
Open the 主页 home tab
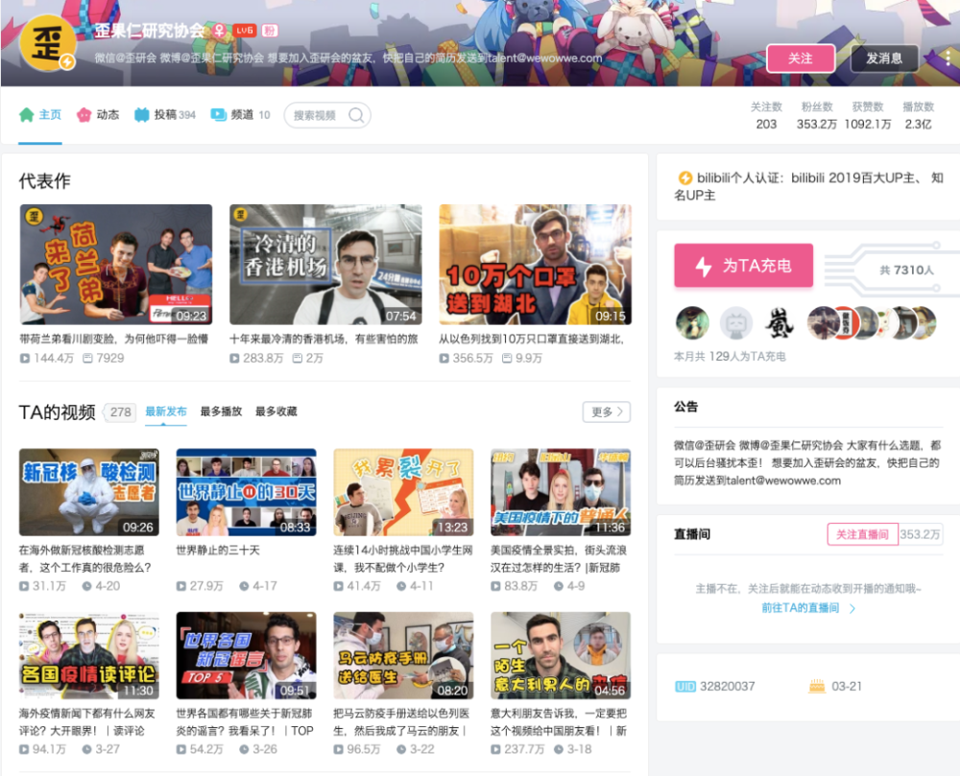[x=40, y=114]
